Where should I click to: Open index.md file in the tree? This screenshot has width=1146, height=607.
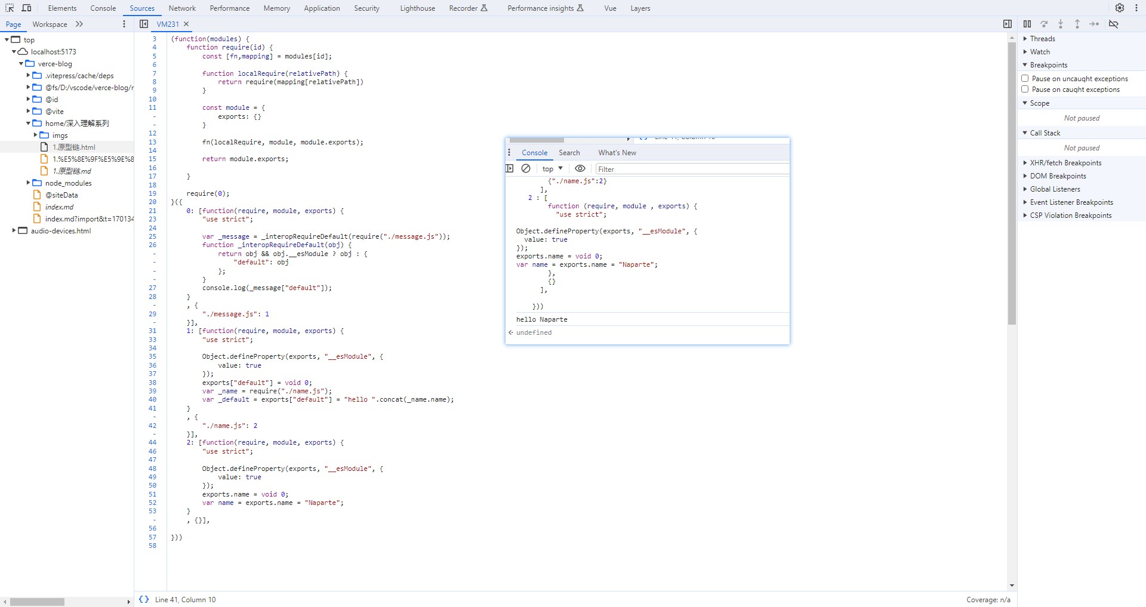(59, 207)
